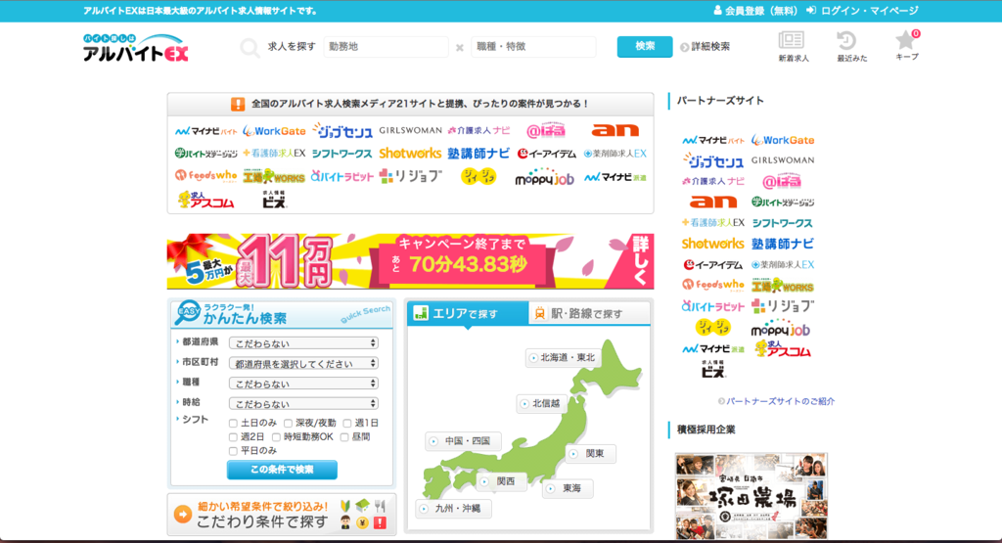Check the 土日のみ shift checkbox
The image size is (1002, 543).
coord(233,423)
